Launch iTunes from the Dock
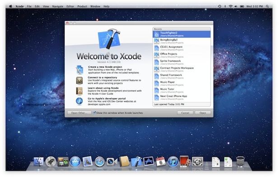 pyautogui.click(x=173, y=162)
